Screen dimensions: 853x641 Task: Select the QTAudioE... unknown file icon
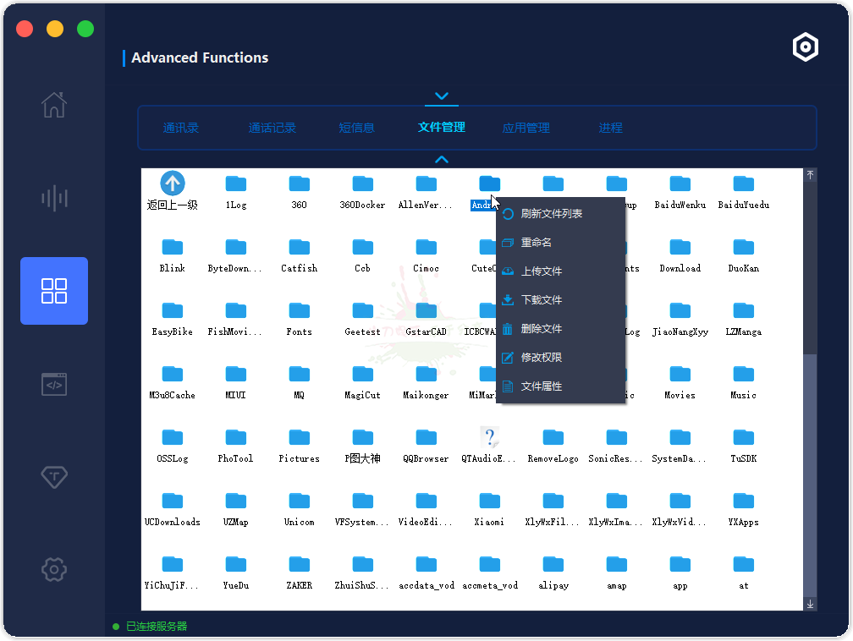[489, 438]
